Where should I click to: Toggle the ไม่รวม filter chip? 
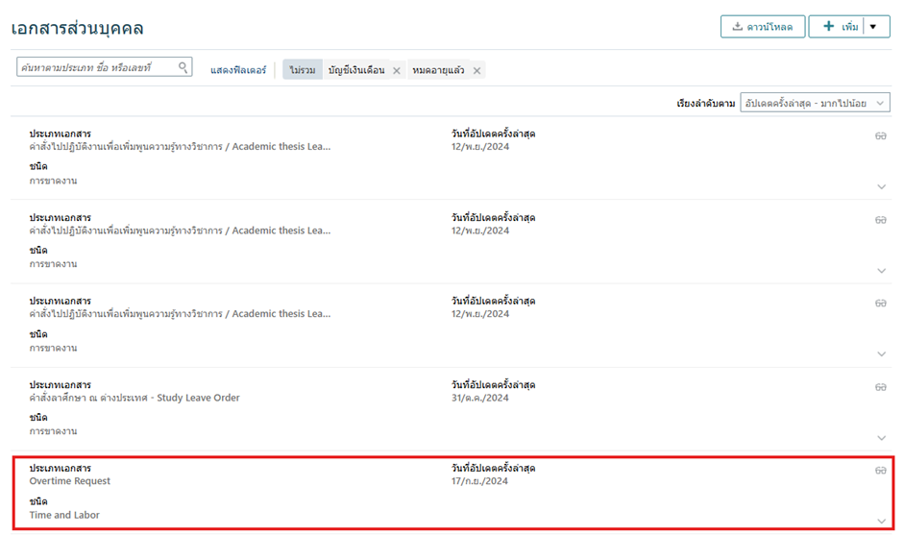pyautogui.click(x=303, y=71)
